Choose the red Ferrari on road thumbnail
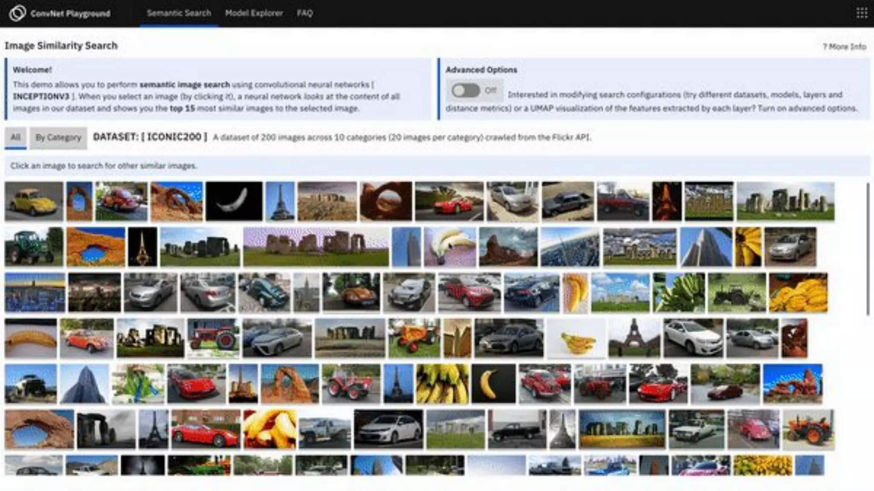This screenshot has height=491, width=874. click(449, 201)
